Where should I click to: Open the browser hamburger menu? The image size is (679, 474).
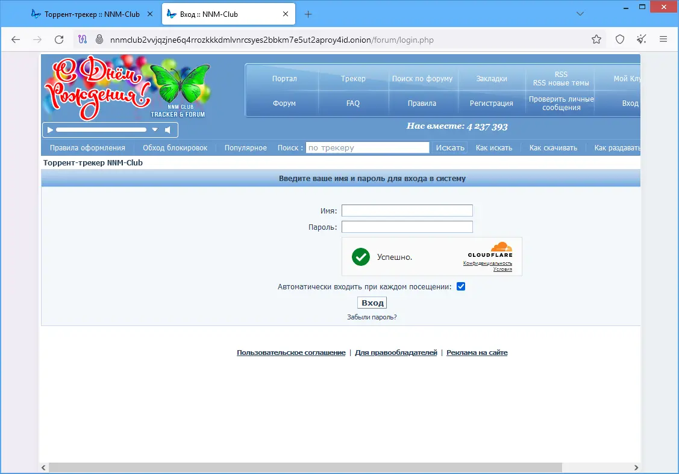point(663,39)
